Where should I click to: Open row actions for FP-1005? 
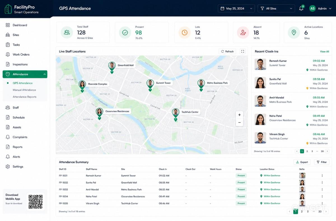coord(322,203)
